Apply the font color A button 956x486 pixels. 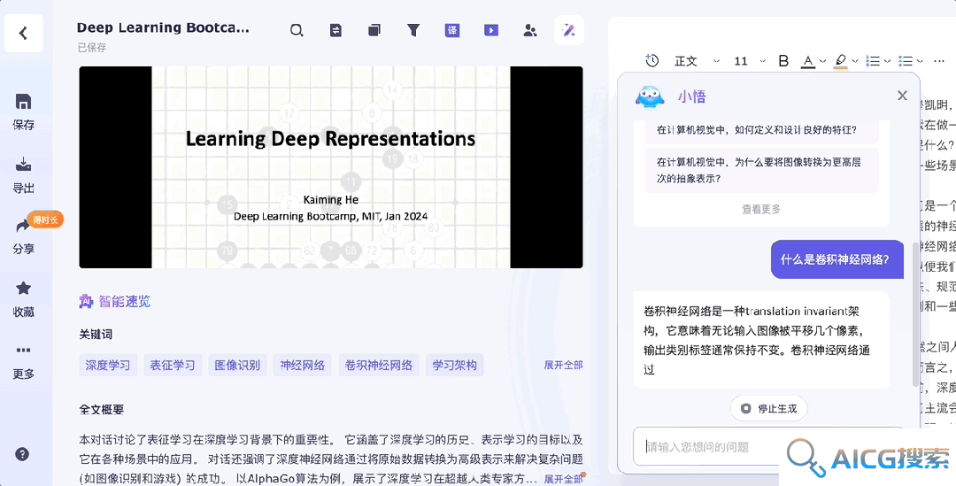click(808, 61)
